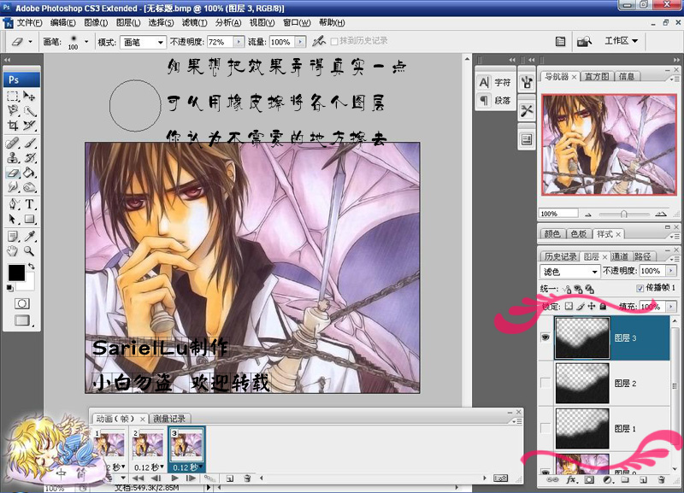The height and width of the screenshot is (493, 684).
Task: Add a layer mask
Action: [x=589, y=480]
